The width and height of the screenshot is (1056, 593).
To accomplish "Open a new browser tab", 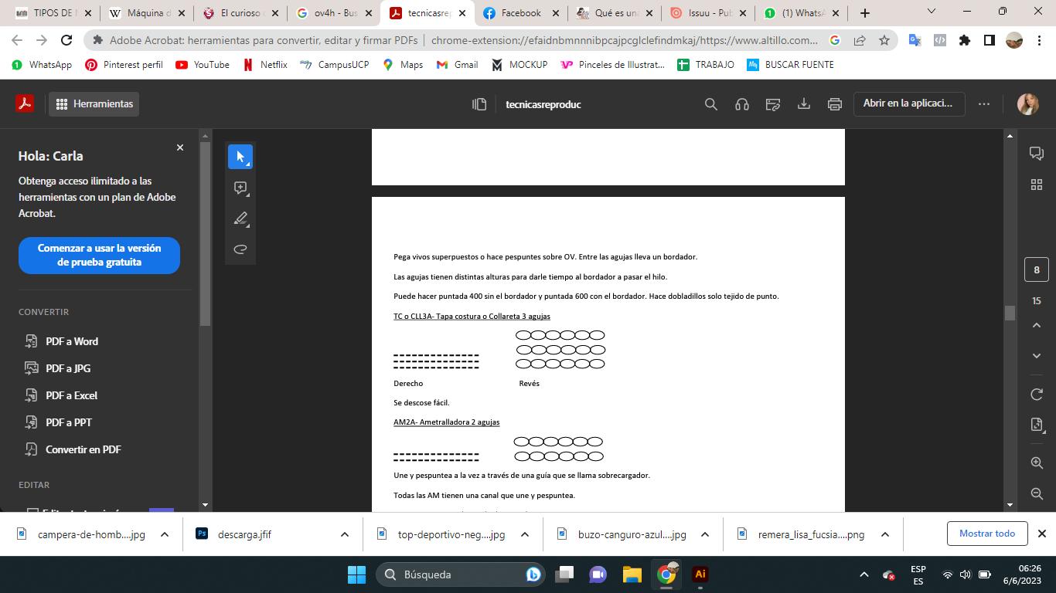I will [865, 13].
